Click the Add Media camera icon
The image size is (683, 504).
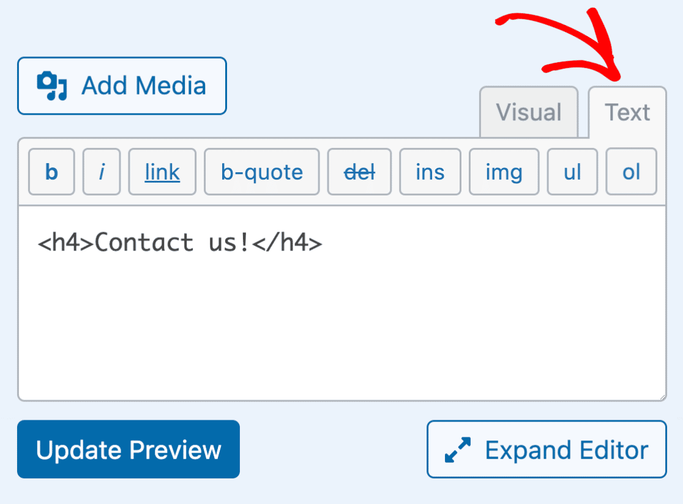tap(51, 86)
